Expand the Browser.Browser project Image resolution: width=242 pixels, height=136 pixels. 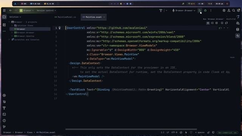12,32
